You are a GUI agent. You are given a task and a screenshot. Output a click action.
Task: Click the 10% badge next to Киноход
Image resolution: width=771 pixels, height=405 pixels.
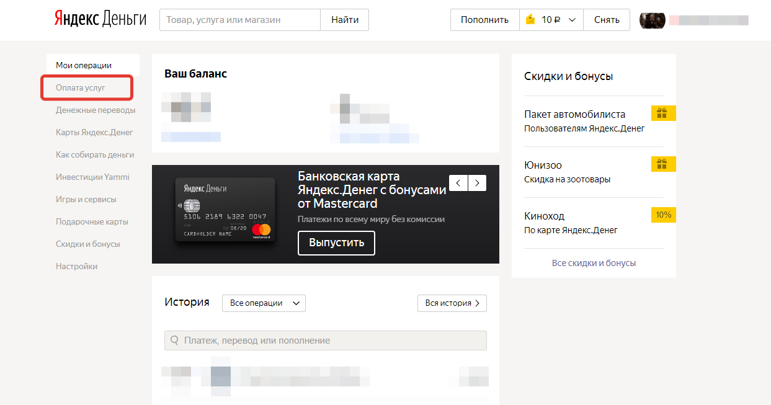click(663, 215)
